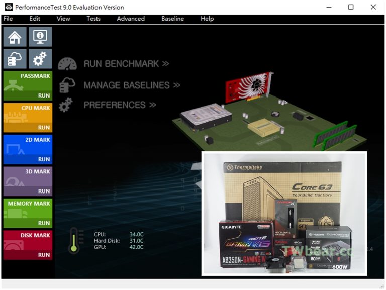
Task: Open the Tests menu
Action: (93, 19)
